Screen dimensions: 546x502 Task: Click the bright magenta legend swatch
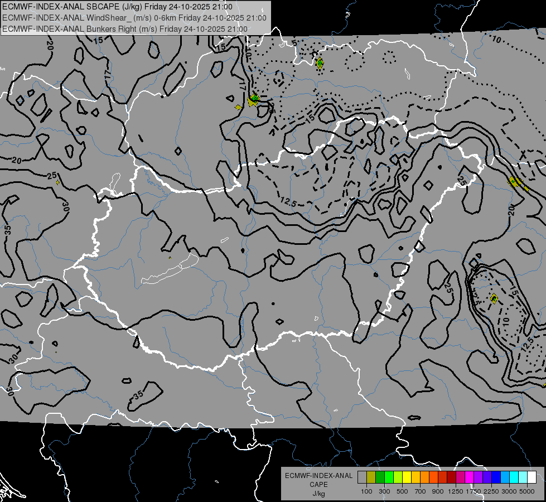[470, 477]
